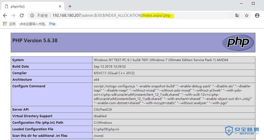This screenshot has height=140, width=264.
Task: Close the phpinfo() tab
Action: click(60, 6)
